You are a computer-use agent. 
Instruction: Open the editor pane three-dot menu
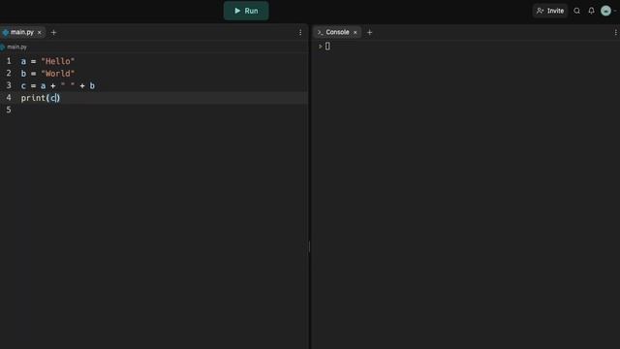pyautogui.click(x=300, y=32)
